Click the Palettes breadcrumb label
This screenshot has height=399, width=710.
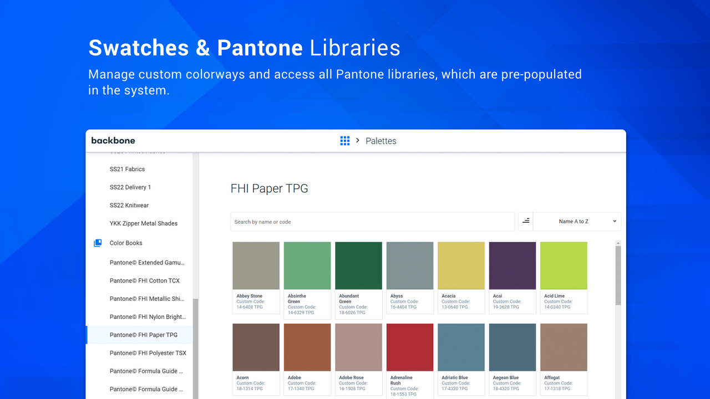tap(381, 141)
